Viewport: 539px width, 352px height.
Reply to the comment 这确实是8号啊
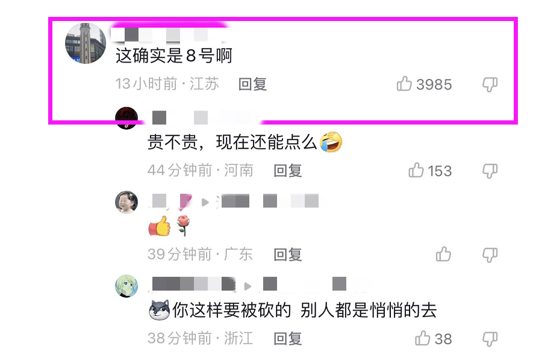[253, 84]
